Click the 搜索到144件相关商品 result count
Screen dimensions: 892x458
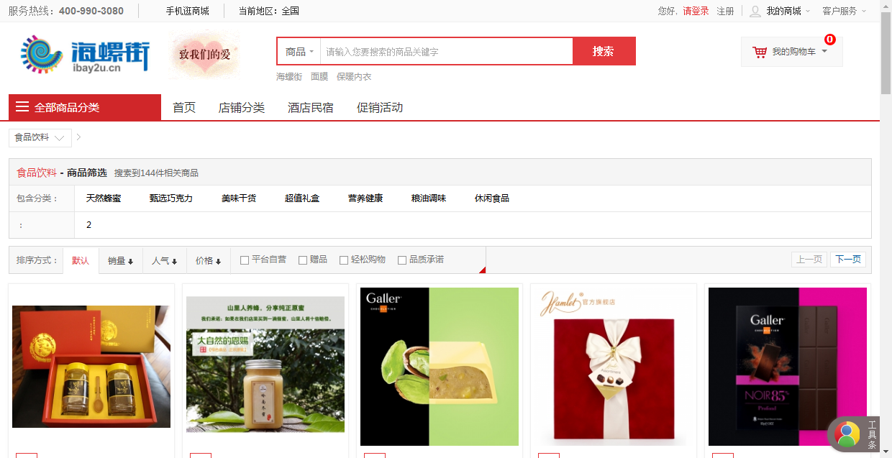tap(156, 173)
